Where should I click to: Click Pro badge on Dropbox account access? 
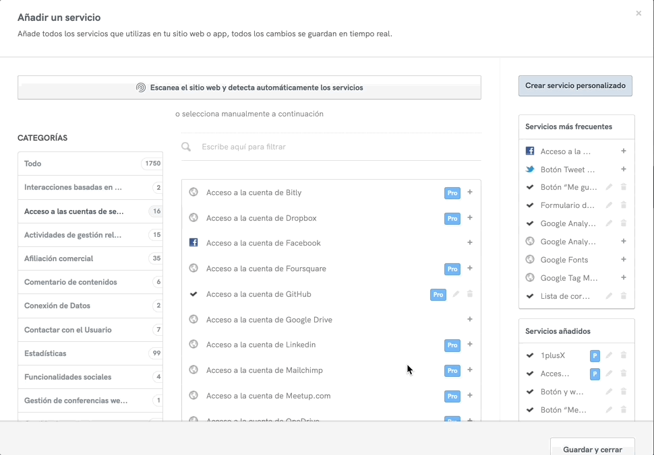click(452, 219)
